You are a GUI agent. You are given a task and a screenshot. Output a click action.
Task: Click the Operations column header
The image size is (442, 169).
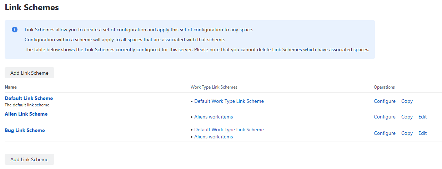(384, 87)
